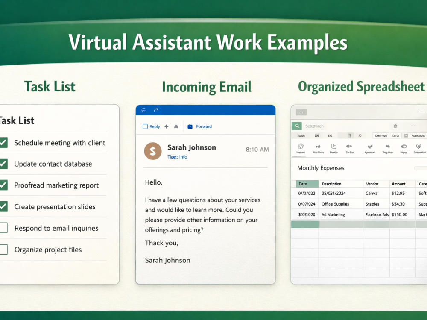Click the Ad Marketing description cell

[341, 214]
